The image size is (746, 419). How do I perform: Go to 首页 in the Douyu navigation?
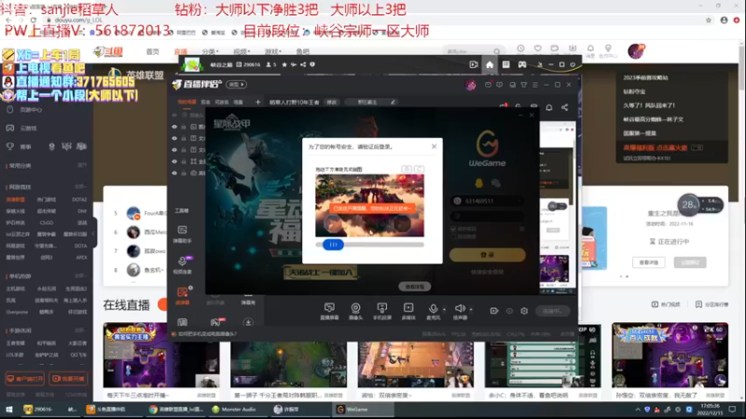(x=153, y=51)
